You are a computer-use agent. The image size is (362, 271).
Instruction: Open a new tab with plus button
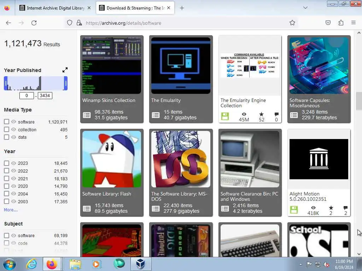coord(182,8)
